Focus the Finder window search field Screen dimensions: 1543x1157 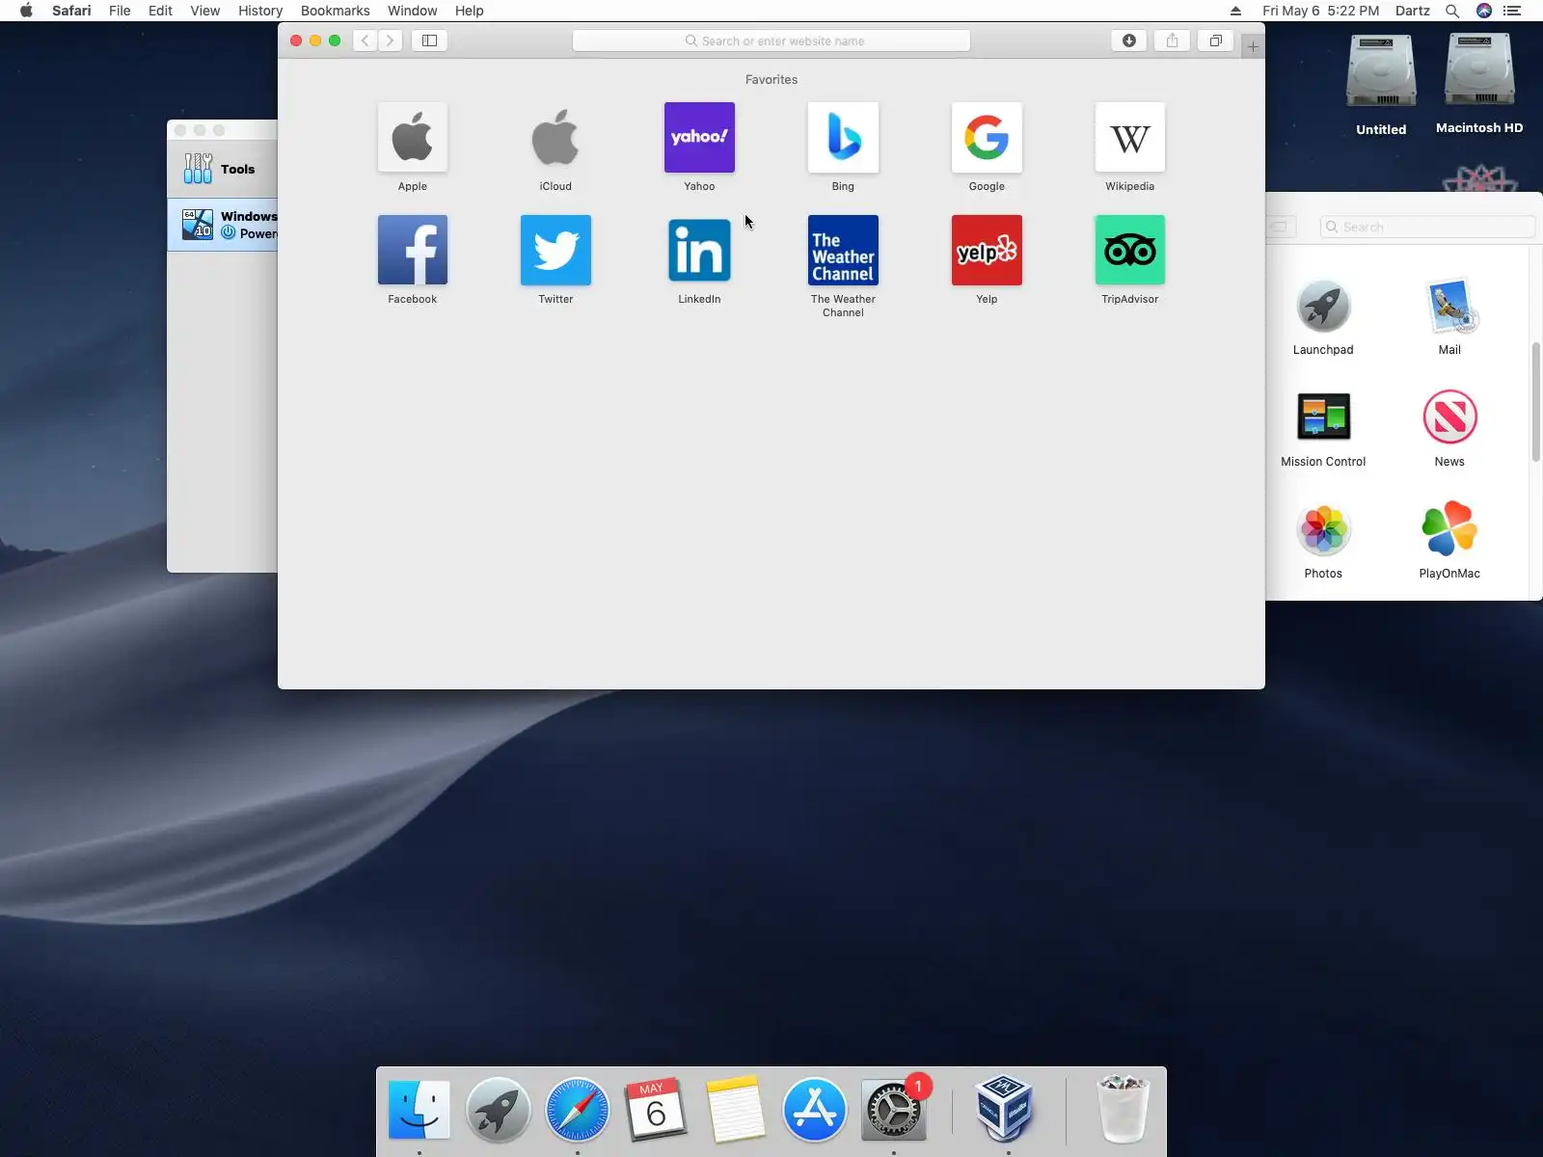(1427, 227)
